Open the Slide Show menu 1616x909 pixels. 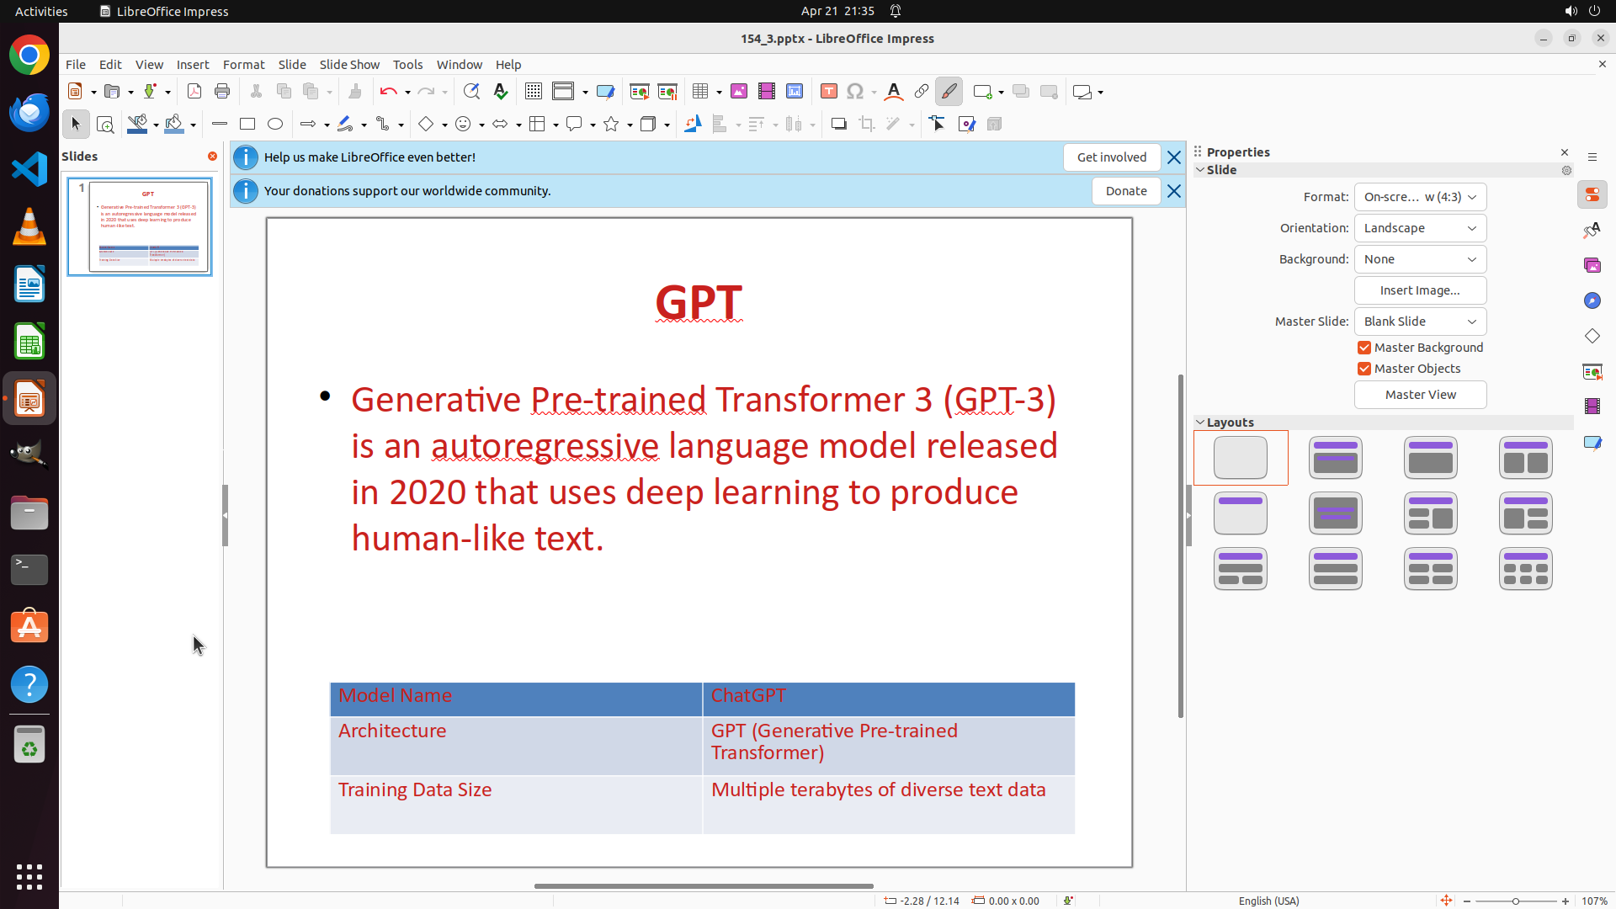(x=349, y=65)
